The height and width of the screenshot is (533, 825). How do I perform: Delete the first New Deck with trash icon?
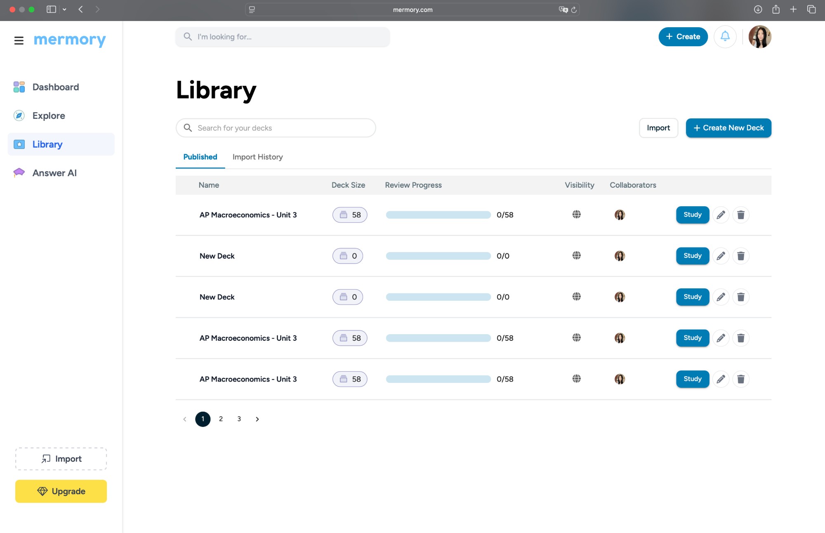click(x=740, y=256)
